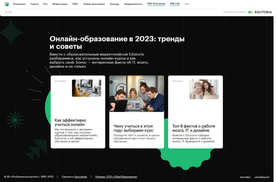
Task: Open the two women cards thumbnail
Action: (x=204, y=89)
